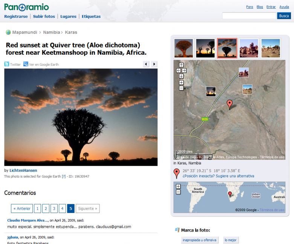Viewport: 294px width, 244px height.
Task: Click the search input field
Action: coord(249,16)
